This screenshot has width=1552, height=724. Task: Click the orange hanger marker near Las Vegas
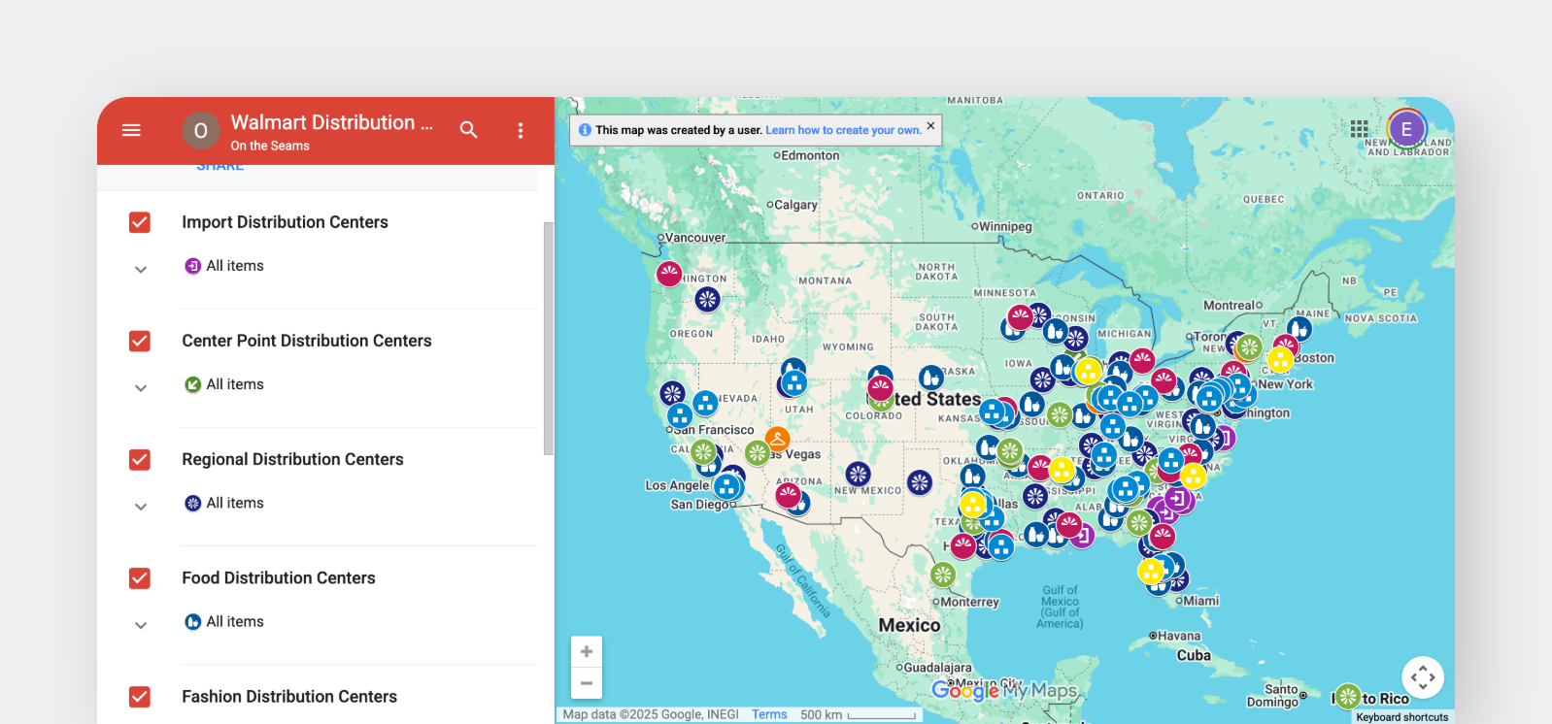[x=777, y=439]
